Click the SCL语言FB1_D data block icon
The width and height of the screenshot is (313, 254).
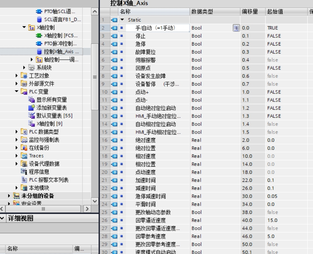click(x=39, y=20)
